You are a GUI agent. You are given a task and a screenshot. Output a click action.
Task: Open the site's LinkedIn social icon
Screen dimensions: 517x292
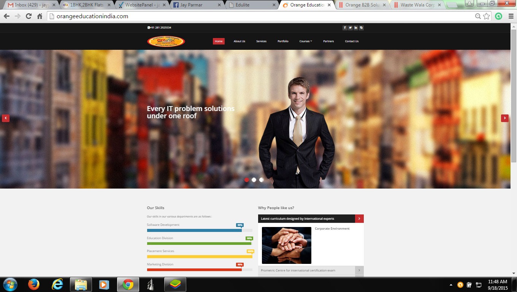[356, 28]
